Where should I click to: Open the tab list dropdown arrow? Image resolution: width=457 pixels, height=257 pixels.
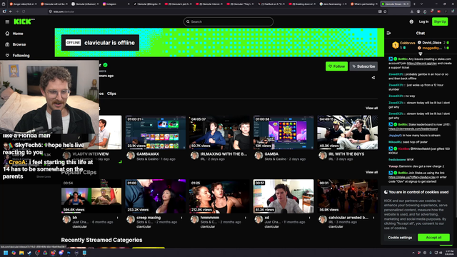click(x=421, y=4)
